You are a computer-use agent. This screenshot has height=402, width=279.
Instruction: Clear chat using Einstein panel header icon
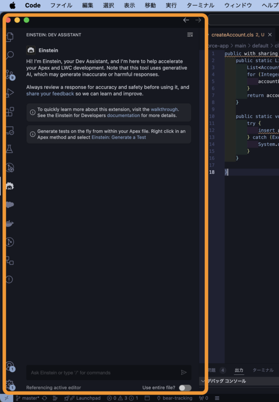pyautogui.click(x=190, y=35)
